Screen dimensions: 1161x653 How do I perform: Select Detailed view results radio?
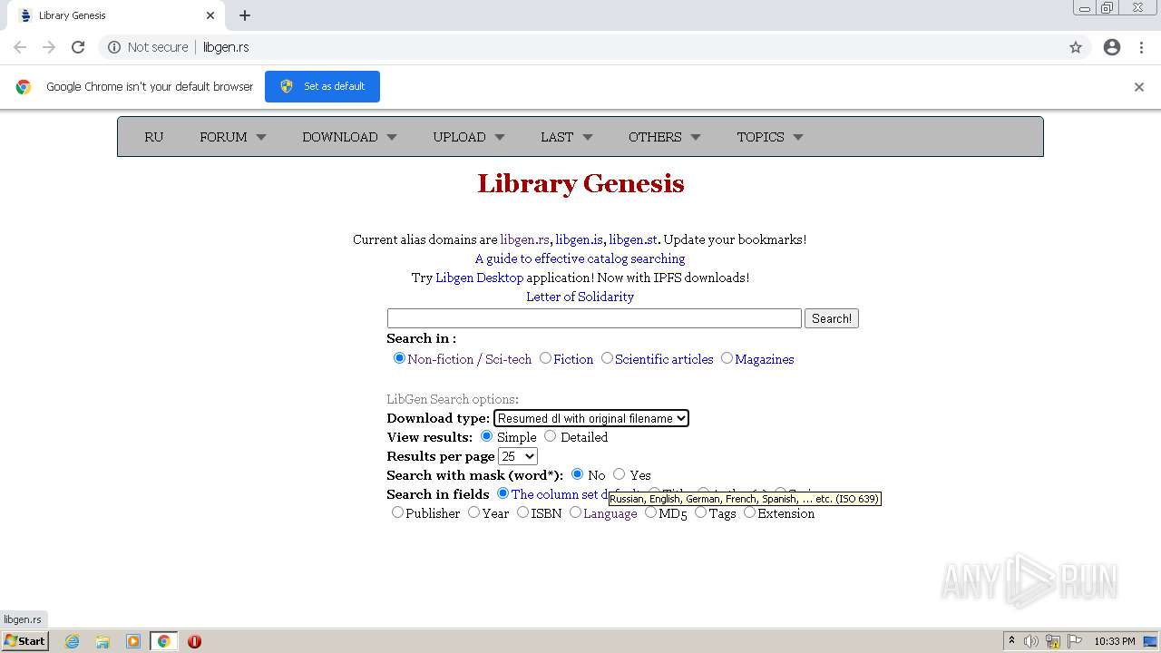point(550,436)
